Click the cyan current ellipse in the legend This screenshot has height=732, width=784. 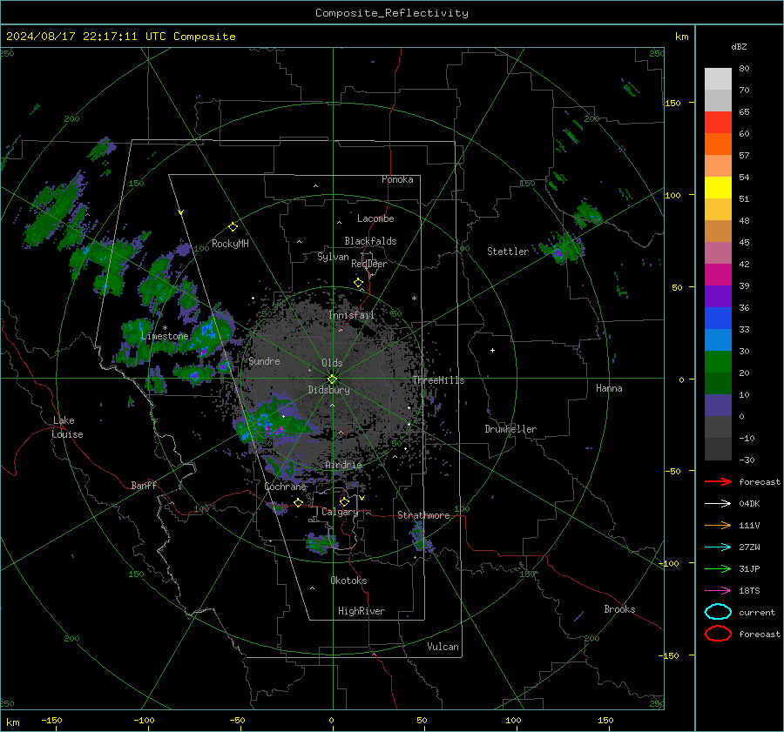(x=718, y=612)
